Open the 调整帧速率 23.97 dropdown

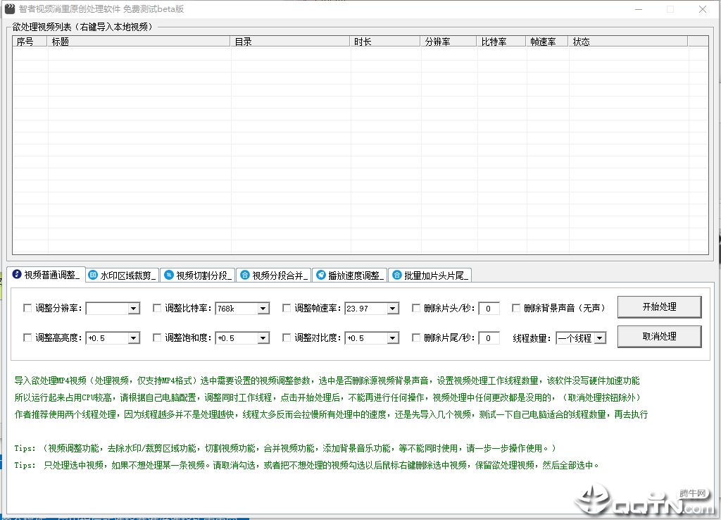[x=393, y=309]
